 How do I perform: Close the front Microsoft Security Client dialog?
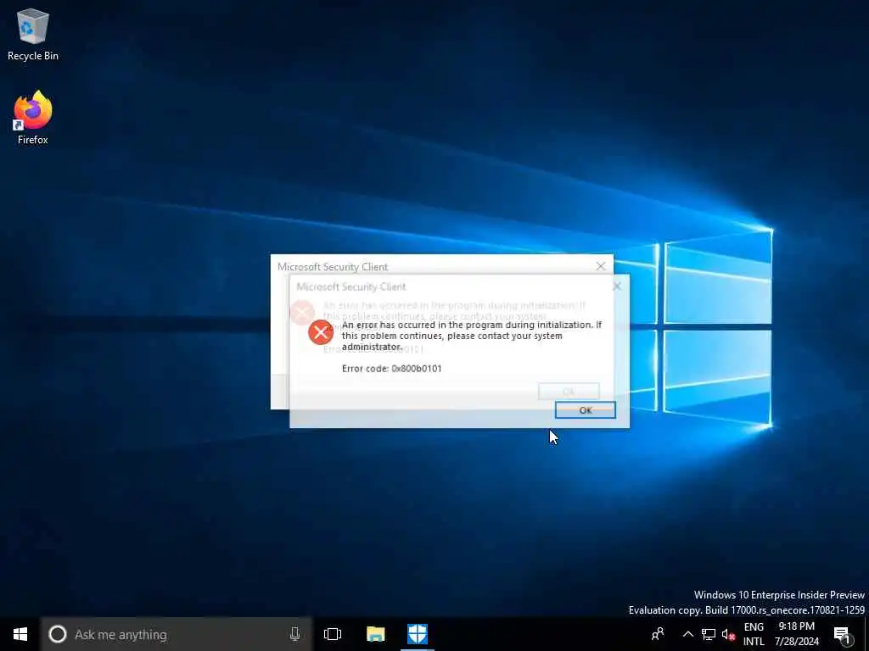coord(617,287)
